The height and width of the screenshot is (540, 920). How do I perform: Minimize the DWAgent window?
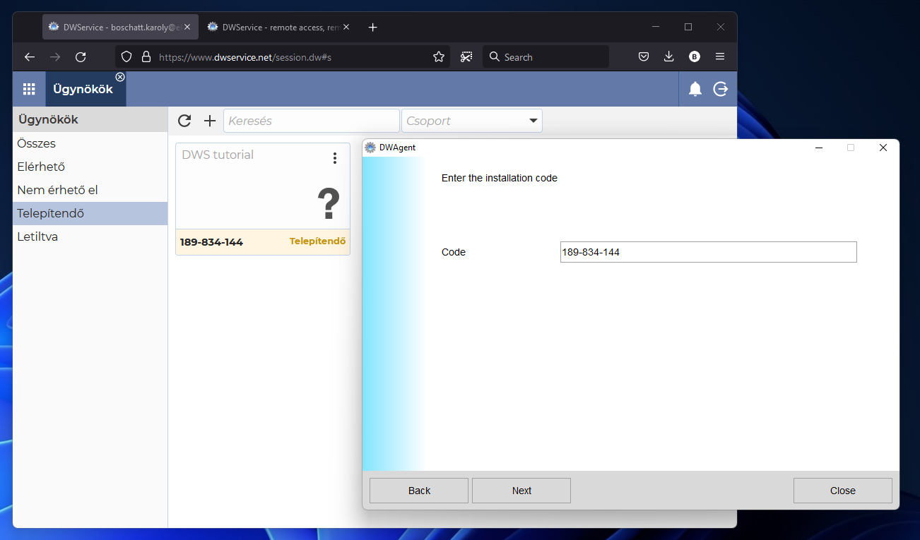tap(819, 148)
